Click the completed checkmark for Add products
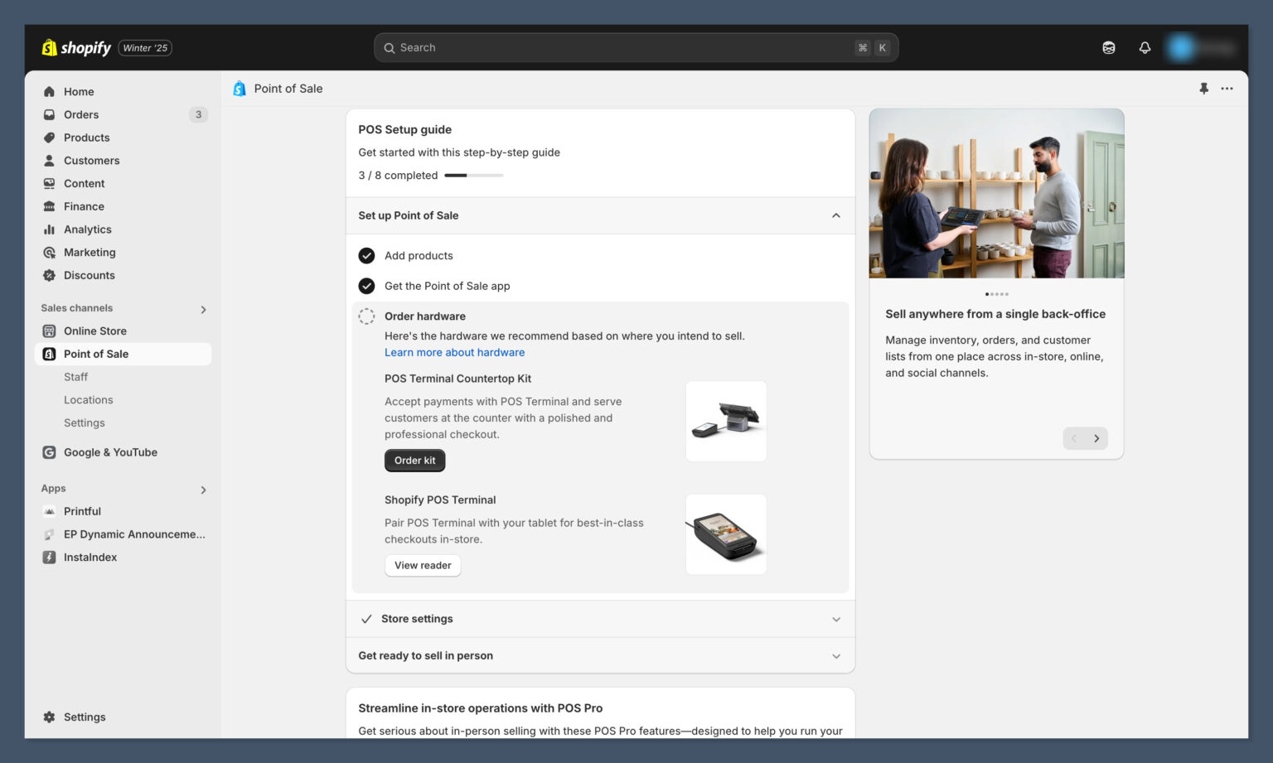Image resolution: width=1273 pixels, height=763 pixels. [x=366, y=255]
